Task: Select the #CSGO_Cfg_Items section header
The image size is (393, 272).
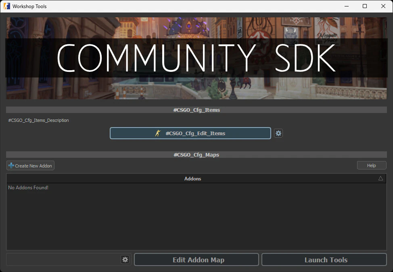Action: (x=196, y=110)
